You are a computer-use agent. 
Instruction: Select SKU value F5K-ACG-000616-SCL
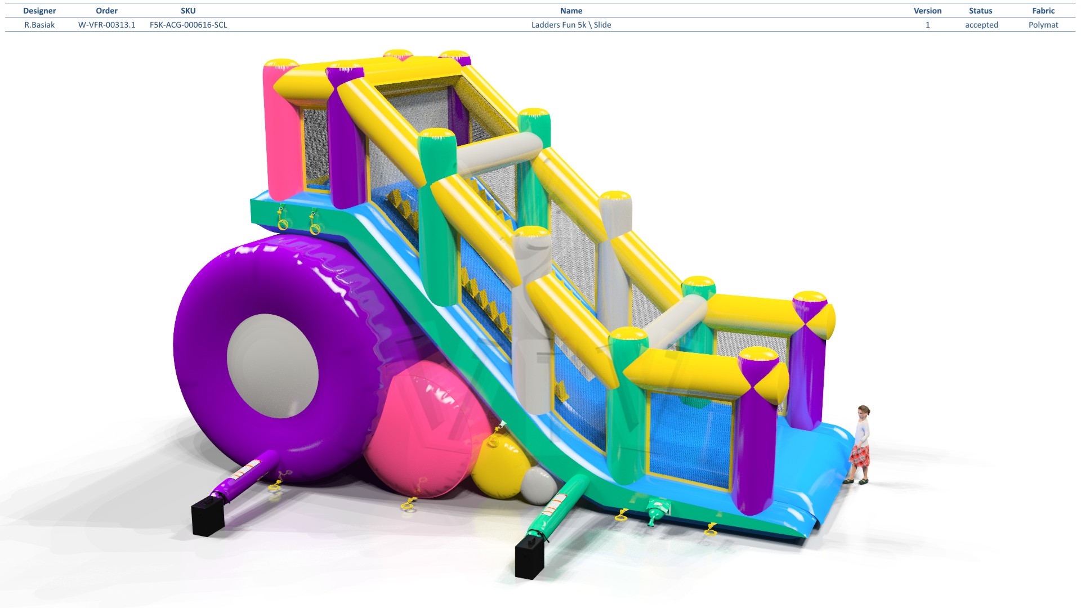click(188, 25)
